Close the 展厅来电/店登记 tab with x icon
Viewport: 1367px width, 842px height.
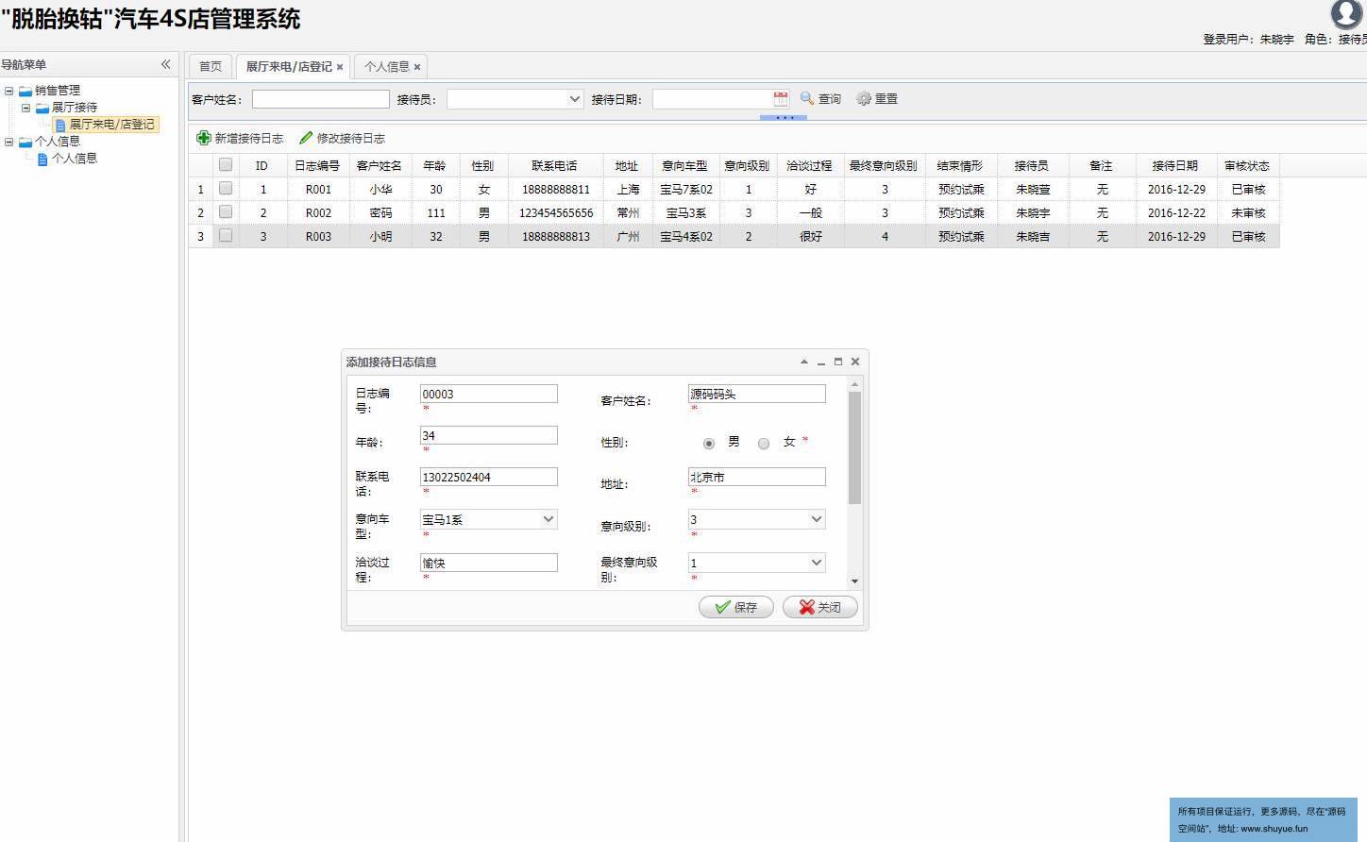tap(340, 67)
